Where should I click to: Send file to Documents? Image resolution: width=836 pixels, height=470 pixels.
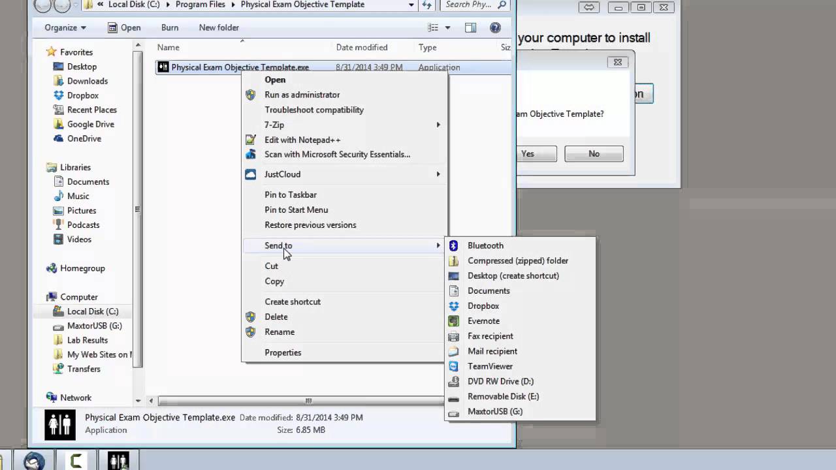pos(489,290)
